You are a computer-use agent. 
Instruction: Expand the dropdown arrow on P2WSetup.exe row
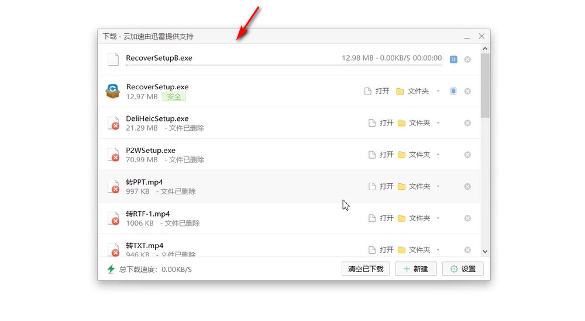pos(438,155)
